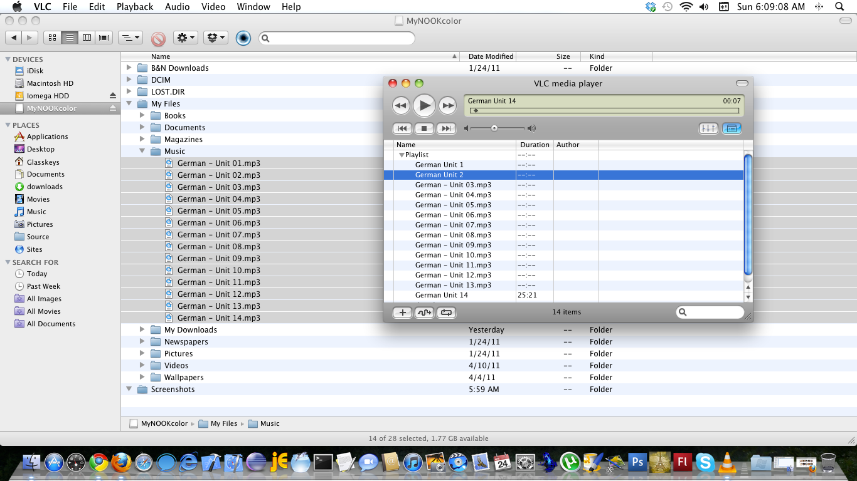
Task: Open the Playback menu
Action: point(134,7)
